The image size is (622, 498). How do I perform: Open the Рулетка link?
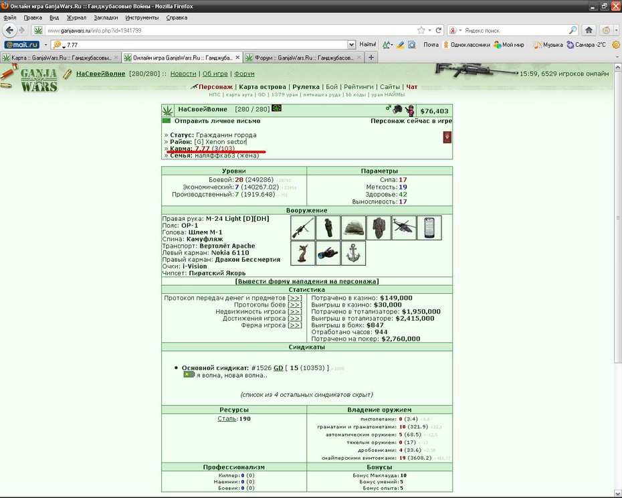coord(306,86)
